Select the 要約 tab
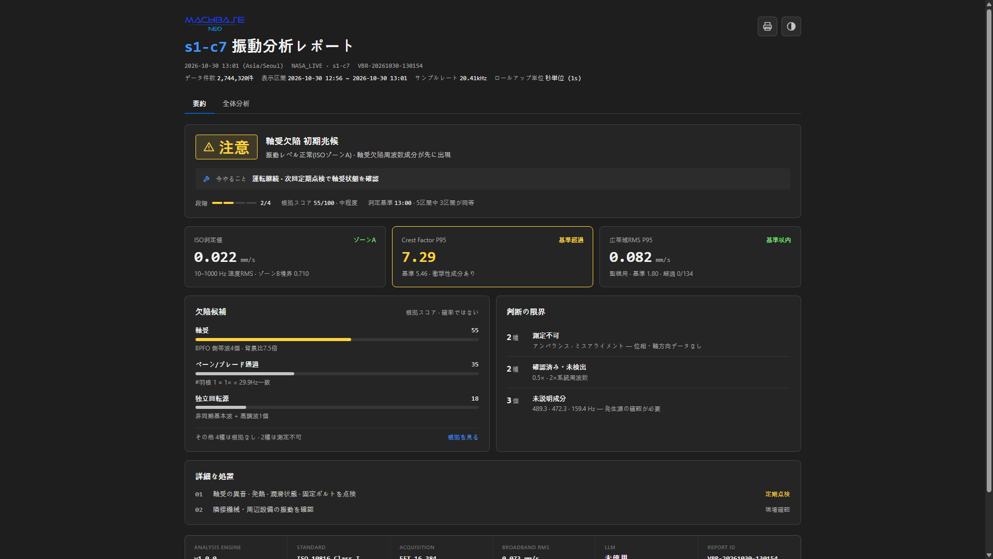 click(x=199, y=104)
